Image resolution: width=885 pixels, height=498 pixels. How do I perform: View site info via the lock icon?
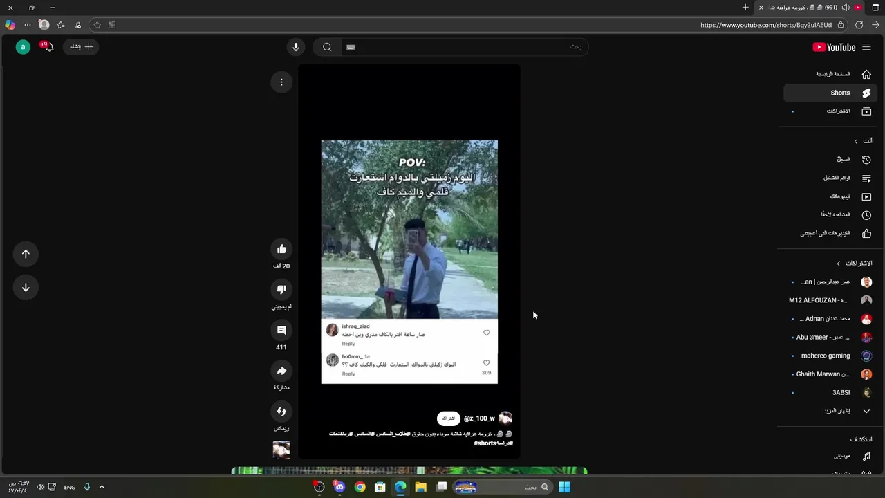(841, 25)
